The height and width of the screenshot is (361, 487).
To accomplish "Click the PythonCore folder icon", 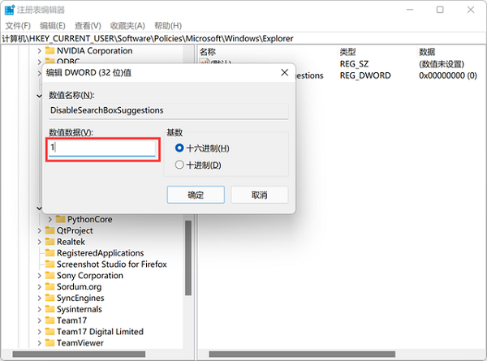I will pyautogui.click(x=60, y=219).
